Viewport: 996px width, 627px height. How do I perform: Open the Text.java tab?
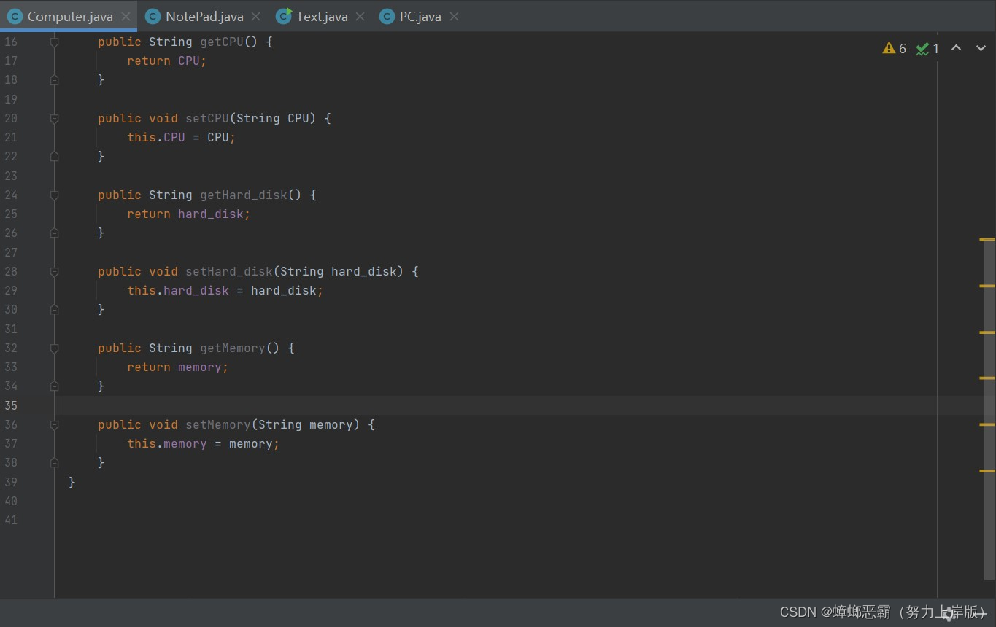pos(322,16)
